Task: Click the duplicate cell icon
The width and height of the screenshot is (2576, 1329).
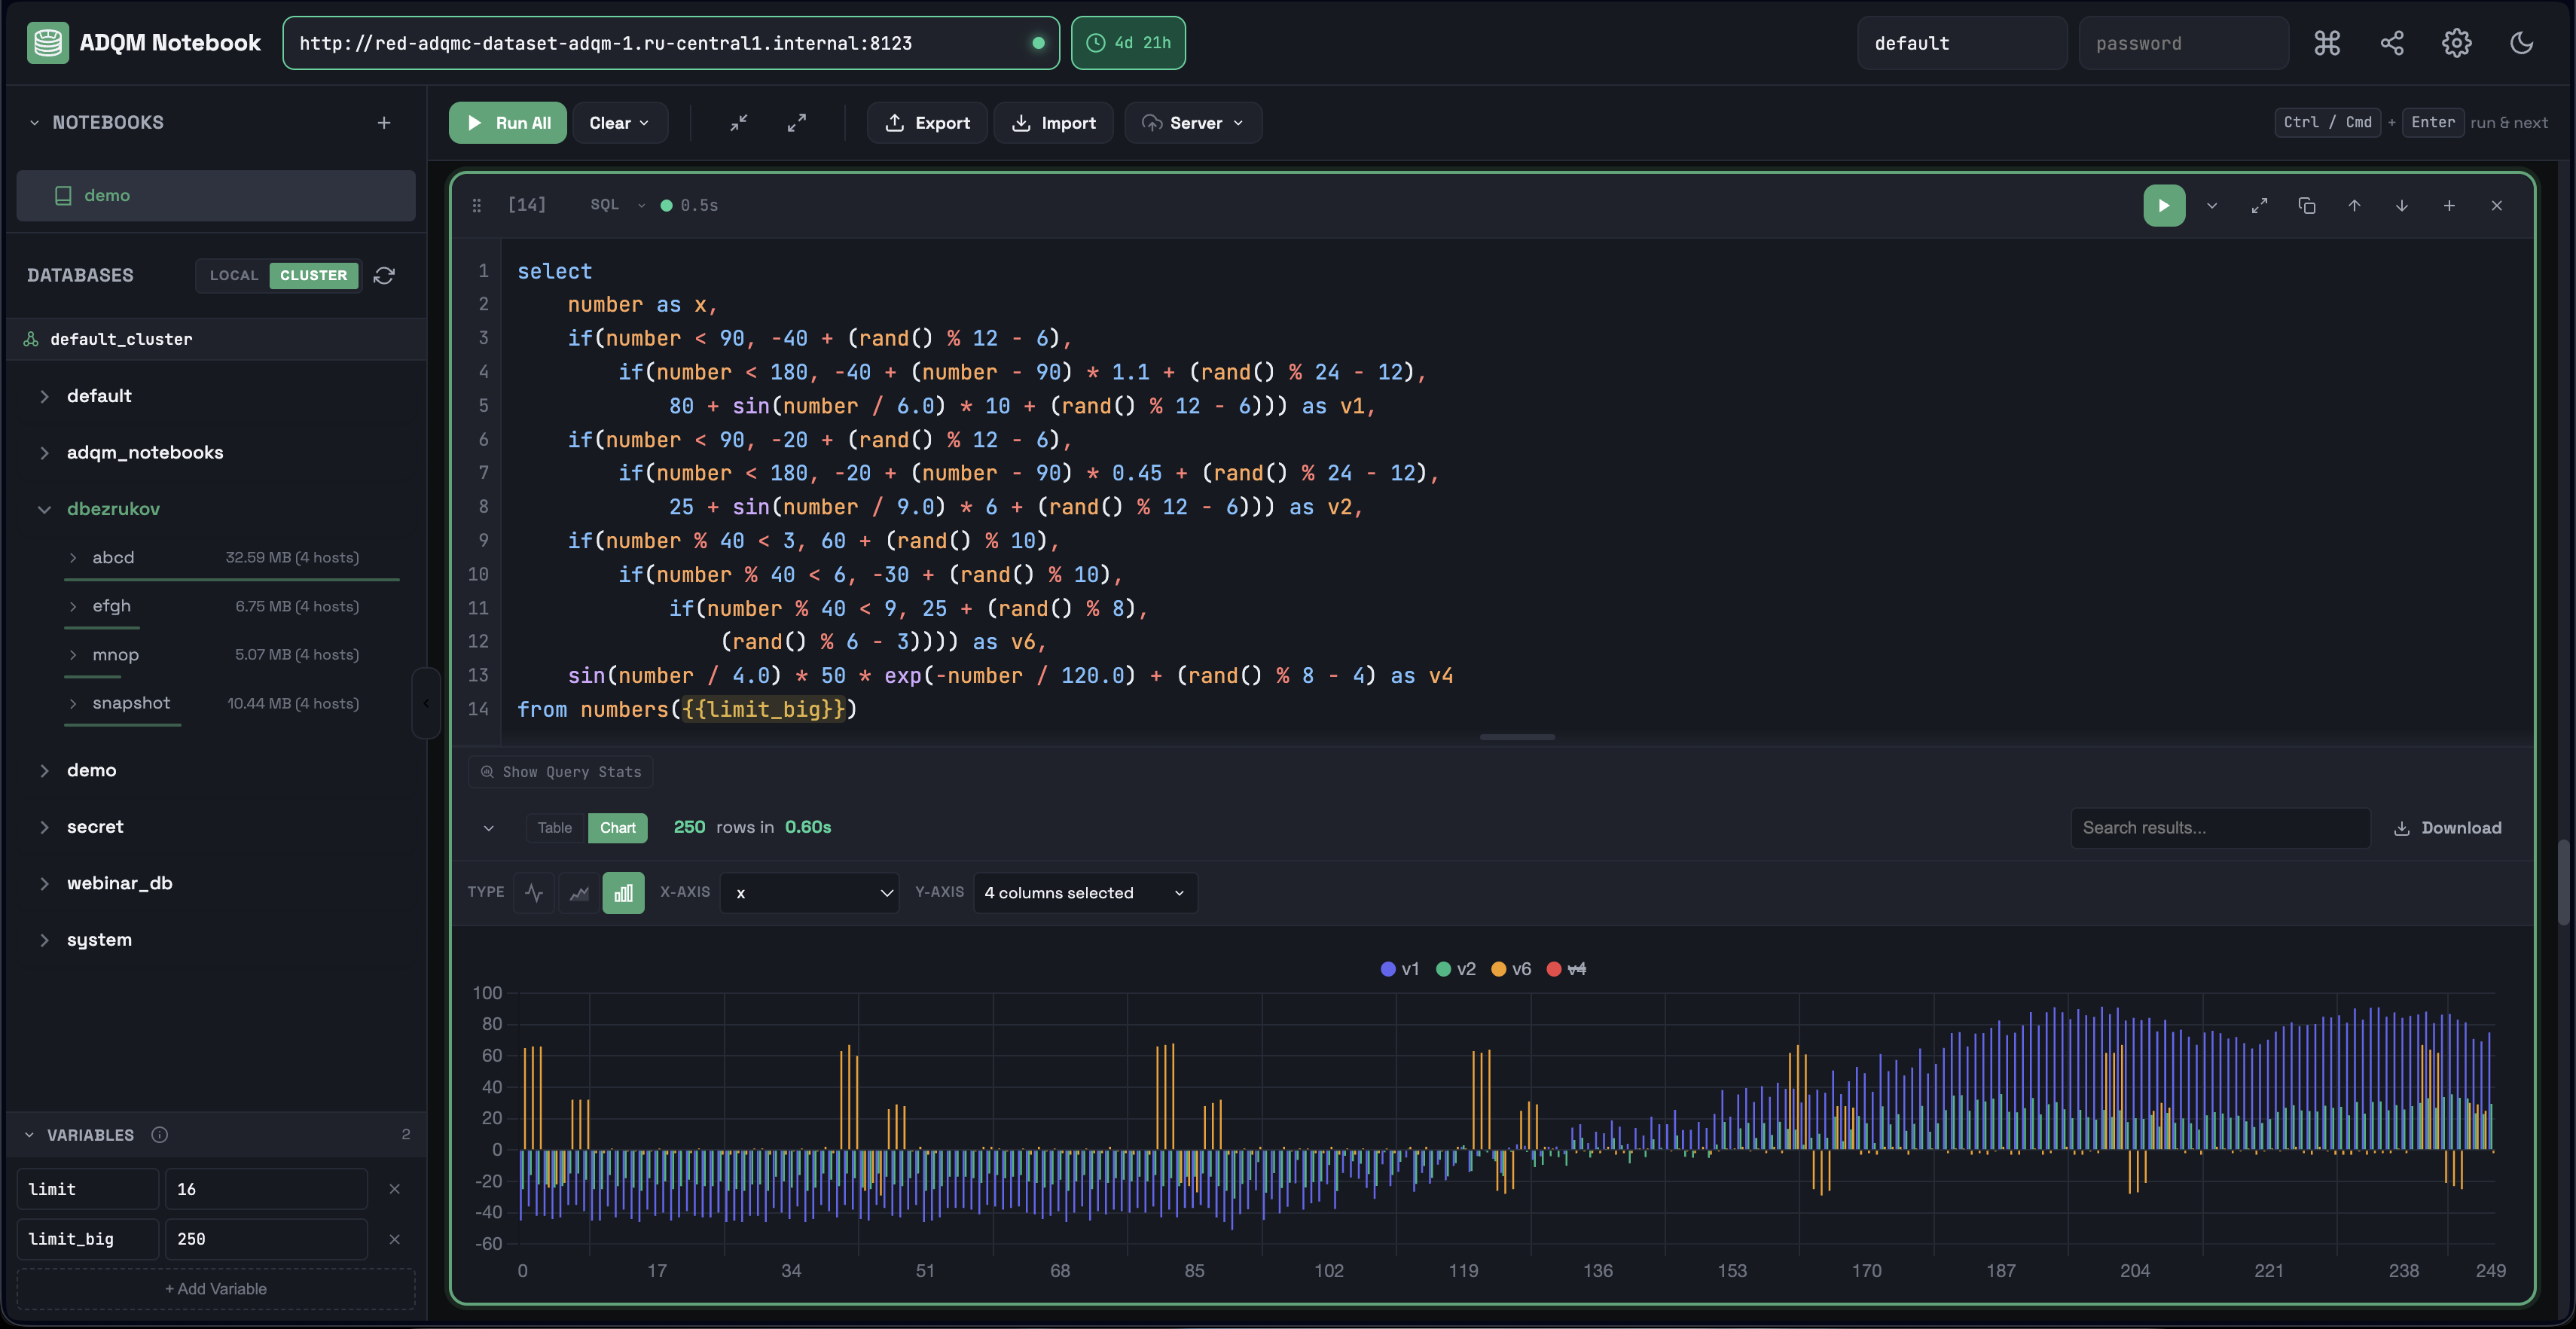Action: 2307,206
